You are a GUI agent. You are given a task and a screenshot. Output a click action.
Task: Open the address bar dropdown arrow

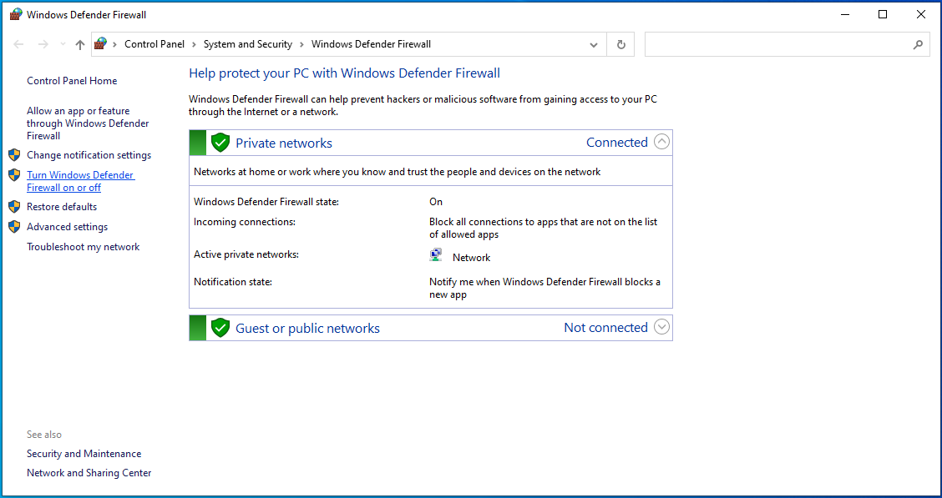pos(593,44)
